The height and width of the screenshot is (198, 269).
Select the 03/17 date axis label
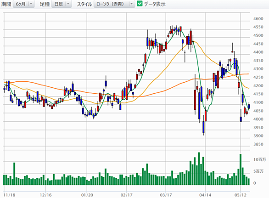166,195
